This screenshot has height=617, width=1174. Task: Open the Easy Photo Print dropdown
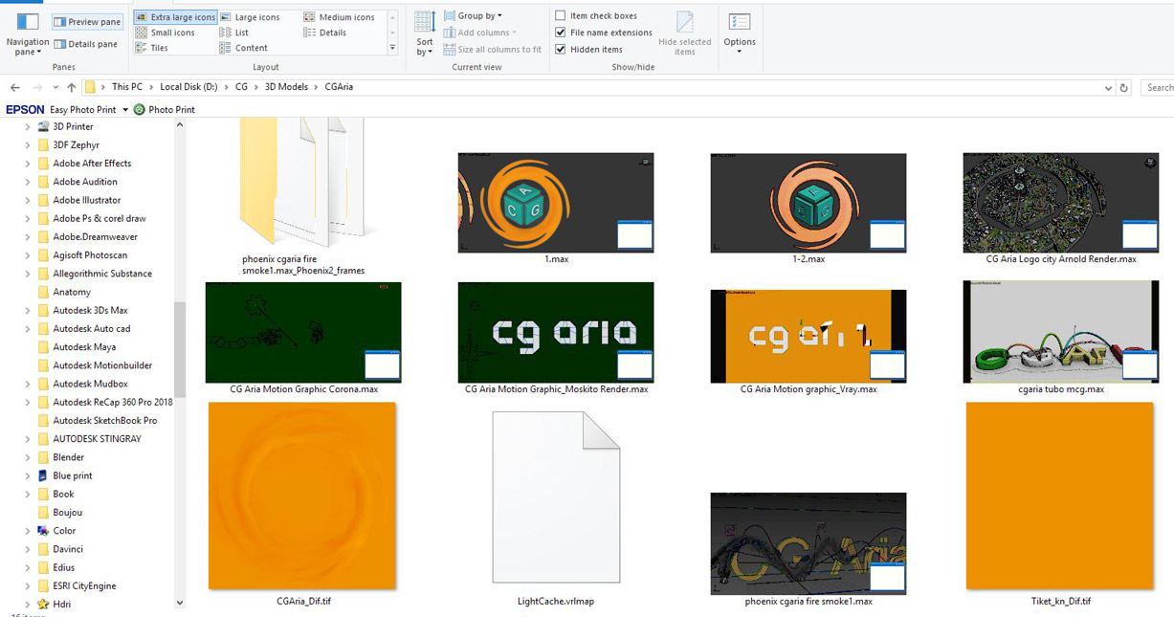point(125,110)
